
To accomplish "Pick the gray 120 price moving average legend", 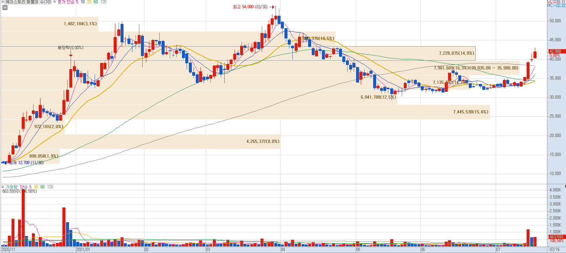I will tap(103, 2).
